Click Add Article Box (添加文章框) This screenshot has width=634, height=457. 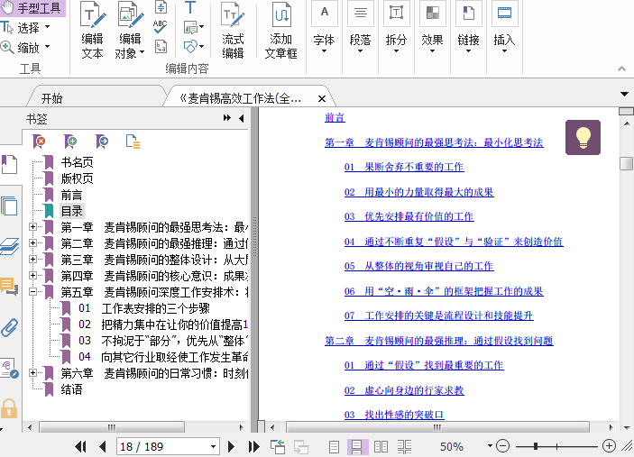pyautogui.click(x=281, y=31)
